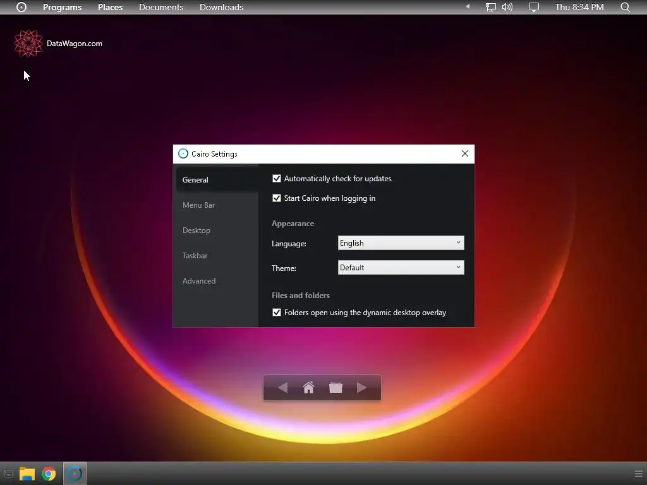Image resolution: width=647 pixels, height=485 pixels.
Task: Toggle Folders open using dynamic desktop overlay
Action: 277,312
